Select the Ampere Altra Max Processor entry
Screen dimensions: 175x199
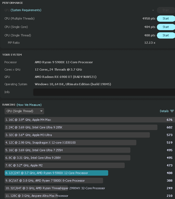37,196
